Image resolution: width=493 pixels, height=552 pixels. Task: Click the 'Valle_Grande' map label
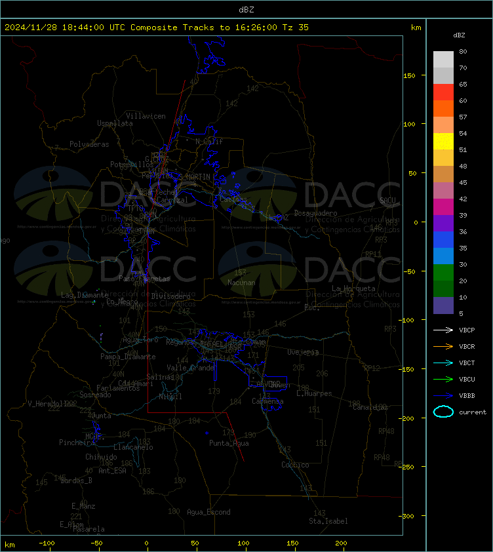(x=191, y=368)
